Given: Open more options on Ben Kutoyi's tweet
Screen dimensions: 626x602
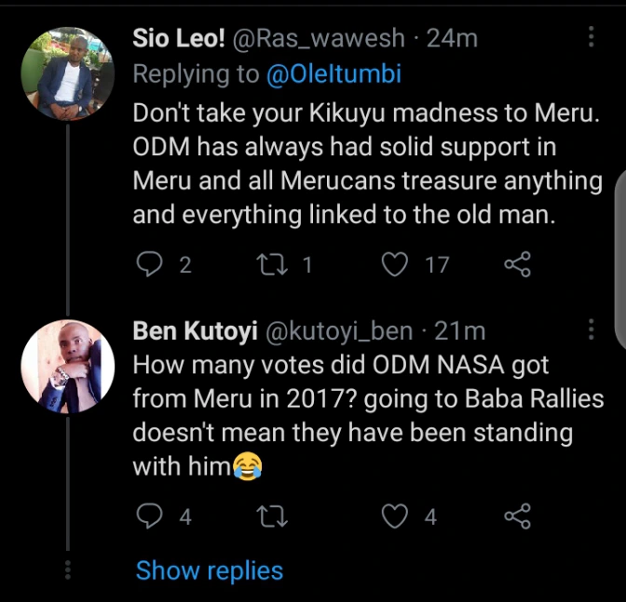Looking at the screenshot, I should 590,329.
